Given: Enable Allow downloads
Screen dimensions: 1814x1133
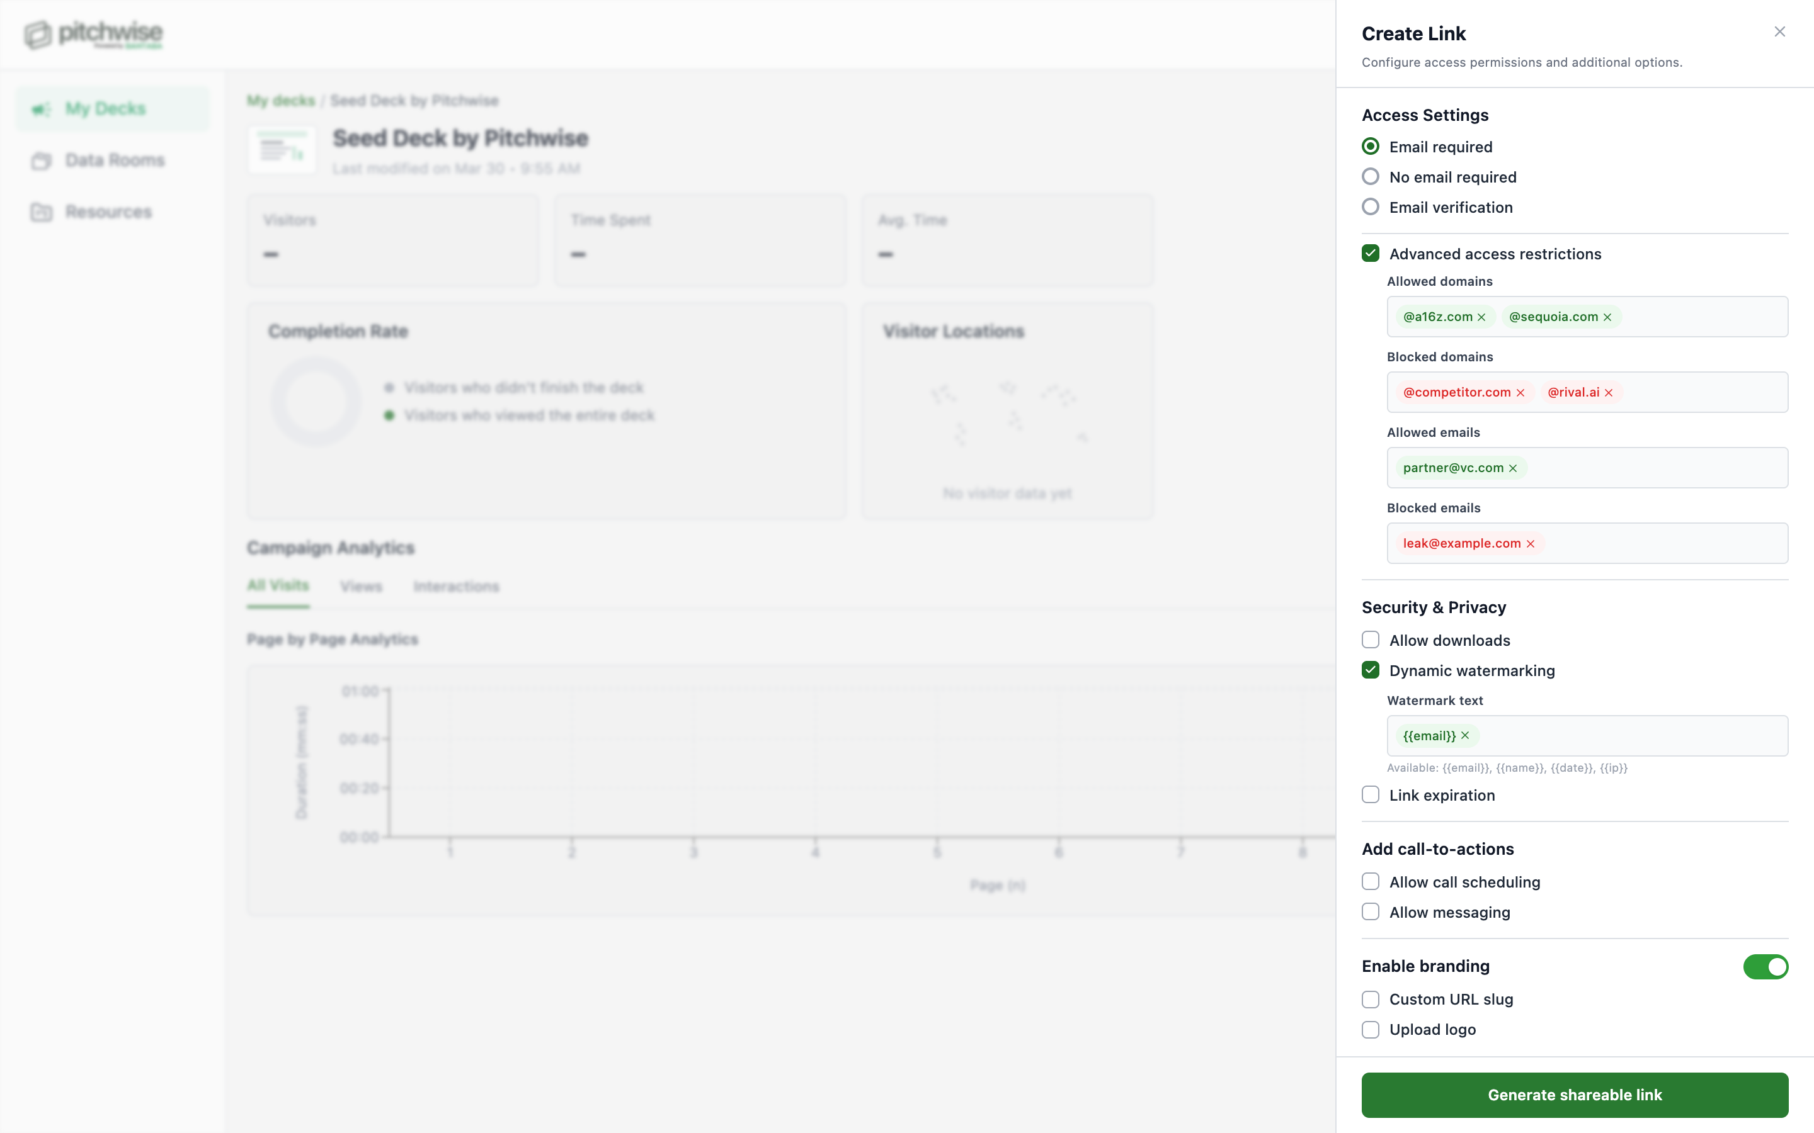Looking at the screenshot, I should pyautogui.click(x=1371, y=639).
